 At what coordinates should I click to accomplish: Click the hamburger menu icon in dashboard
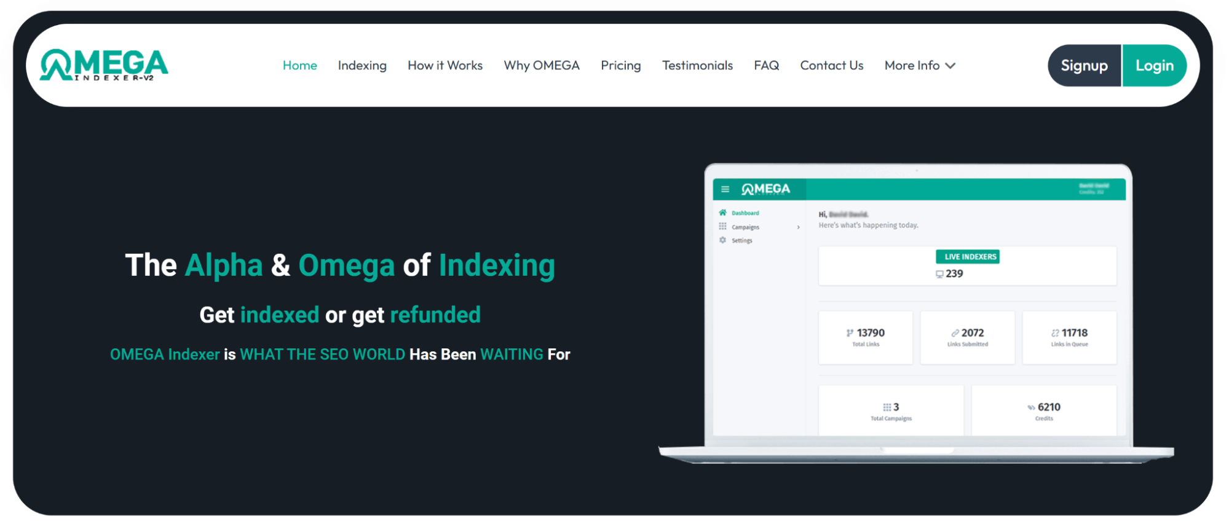click(725, 189)
